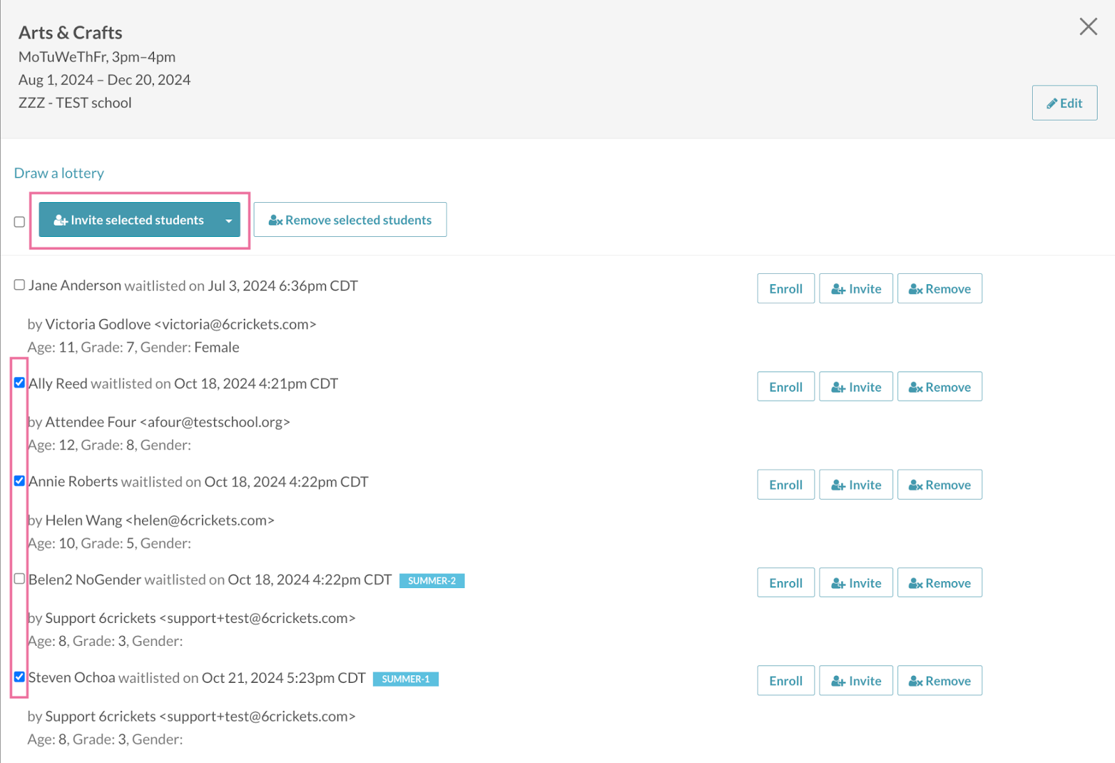Viewport: 1115px width, 763px height.
Task: Select the Steven Ochoa name text
Action: point(72,677)
